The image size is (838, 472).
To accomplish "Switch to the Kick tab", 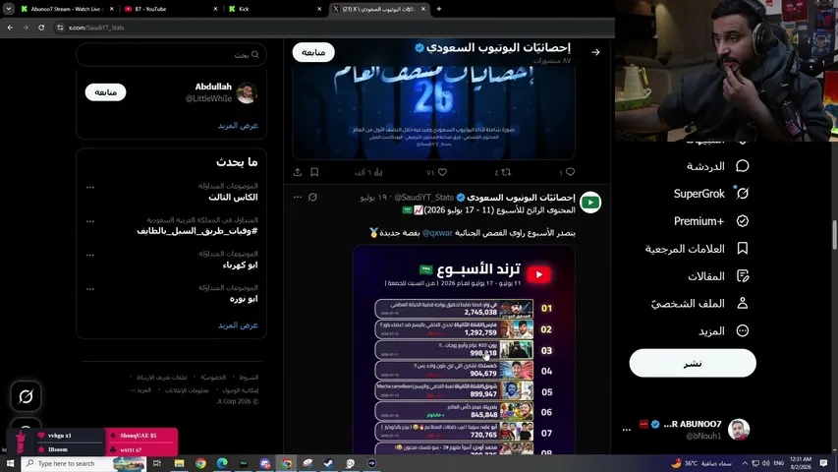I will tap(275, 9).
